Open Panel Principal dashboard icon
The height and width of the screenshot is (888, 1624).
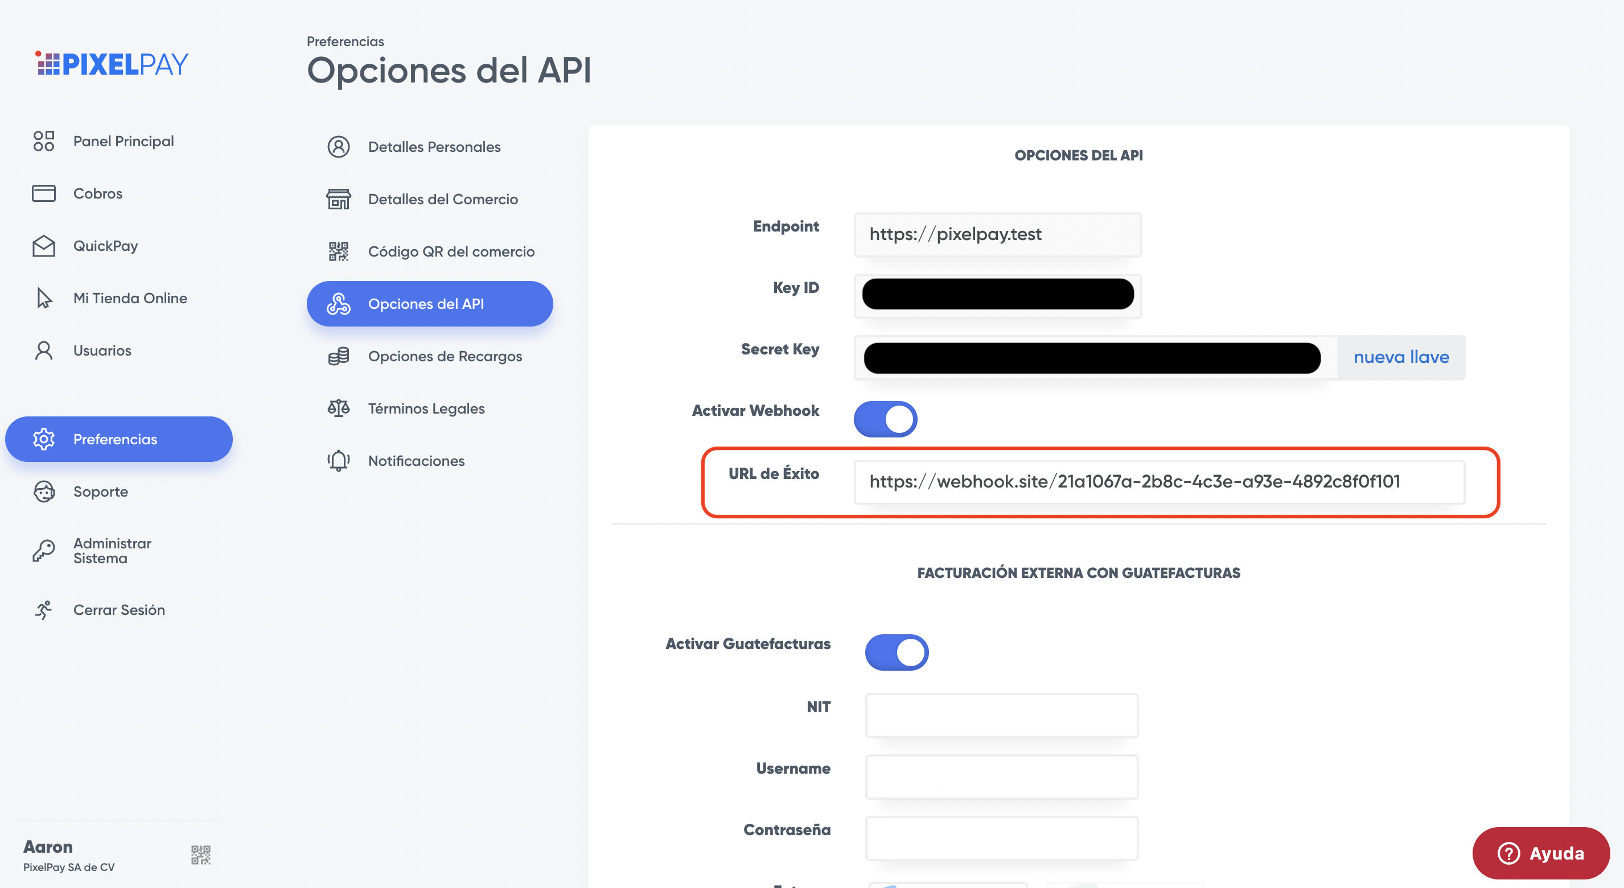[x=43, y=141]
